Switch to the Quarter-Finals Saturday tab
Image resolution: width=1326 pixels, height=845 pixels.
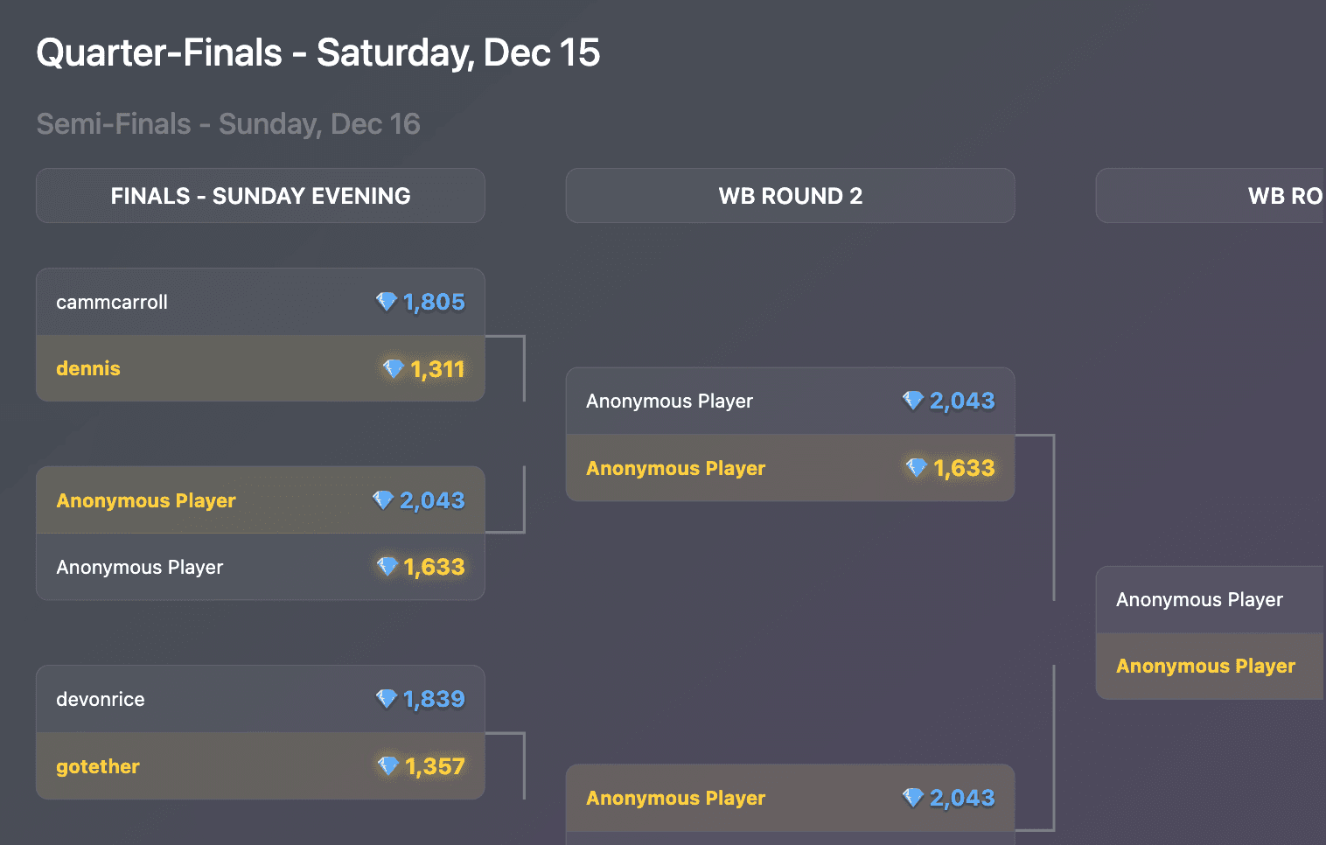coord(318,52)
